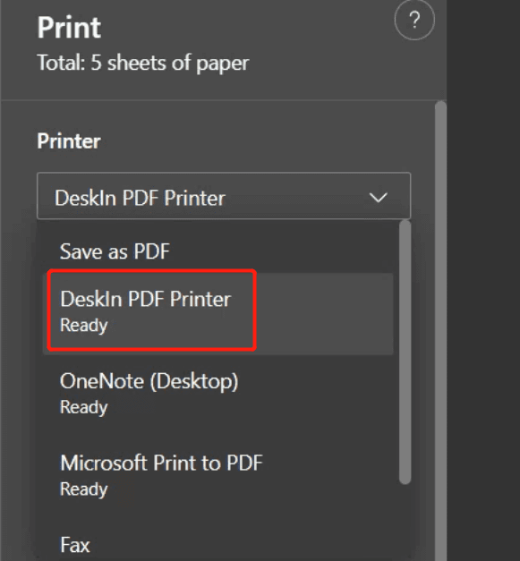520x561 pixels.
Task: Choose DeskIn PDF Printer in the list
Action: [217, 314]
